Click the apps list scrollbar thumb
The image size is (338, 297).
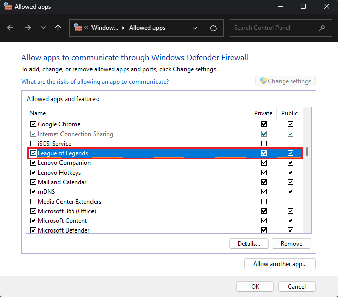pyautogui.click(x=307, y=152)
